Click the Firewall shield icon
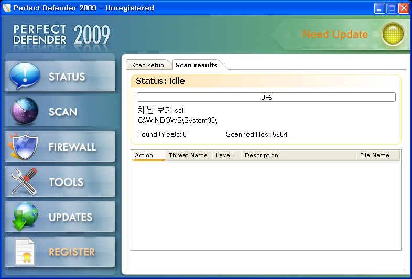 [x=23, y=146]
